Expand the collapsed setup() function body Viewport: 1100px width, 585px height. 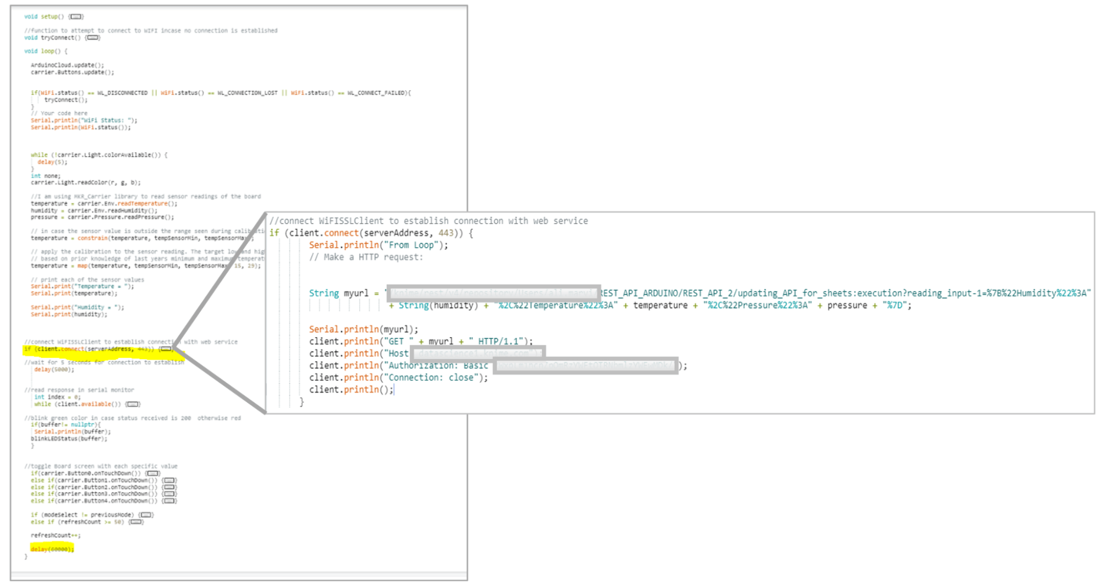77,16
